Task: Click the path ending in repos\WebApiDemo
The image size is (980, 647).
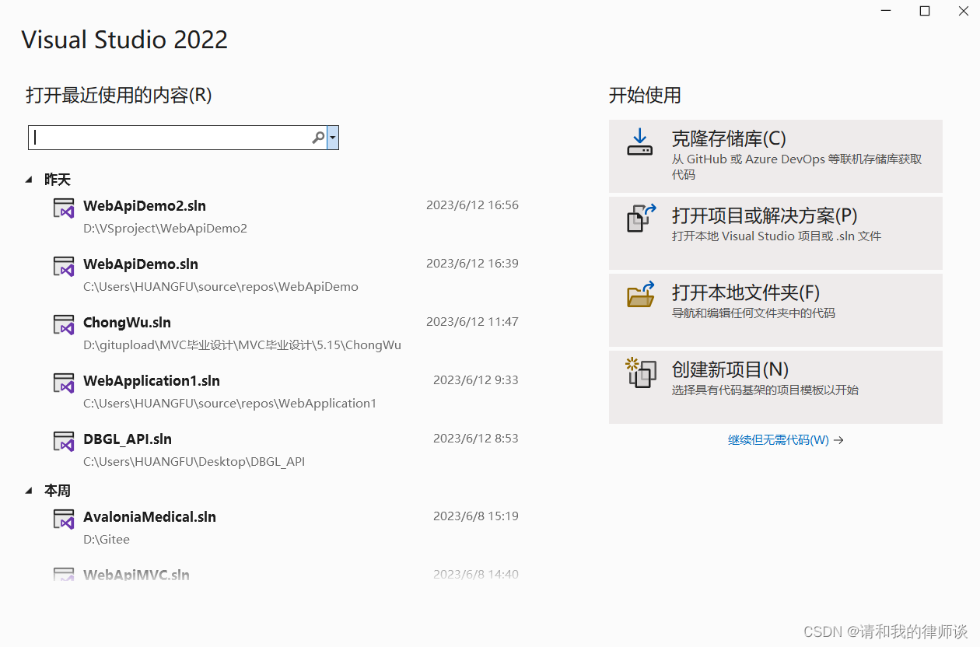Action: point(221,287)
